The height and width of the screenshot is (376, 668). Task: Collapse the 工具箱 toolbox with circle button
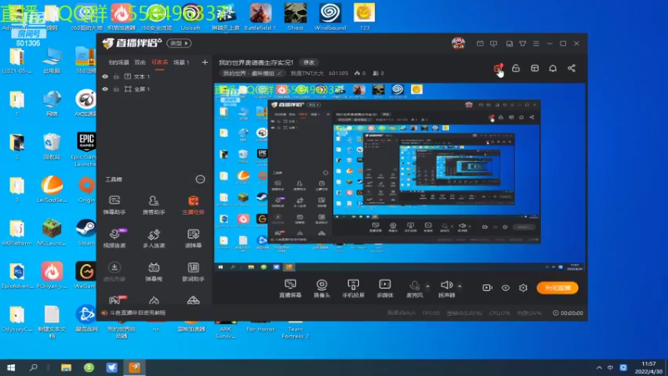200,180
